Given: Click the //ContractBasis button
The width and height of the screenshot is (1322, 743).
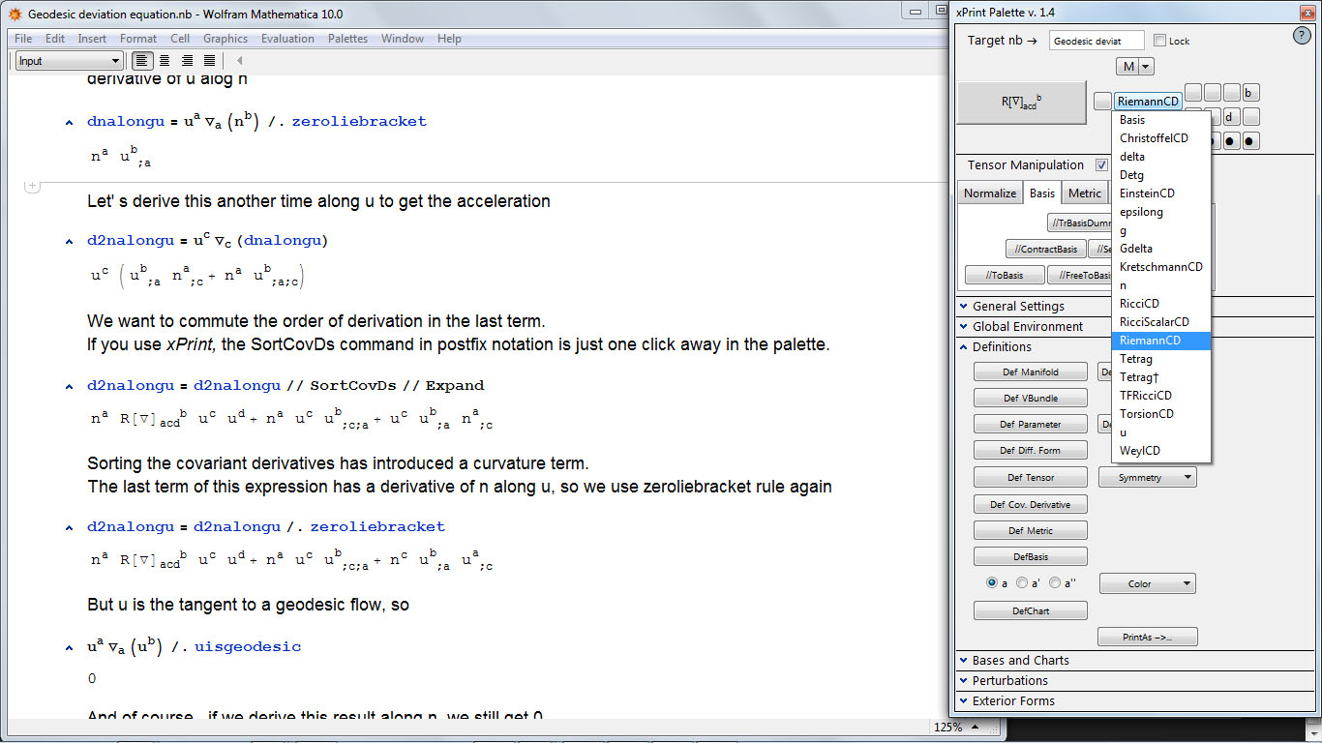Looking at the screenshot, I should pyautogui.click(x=1046, y=250).
